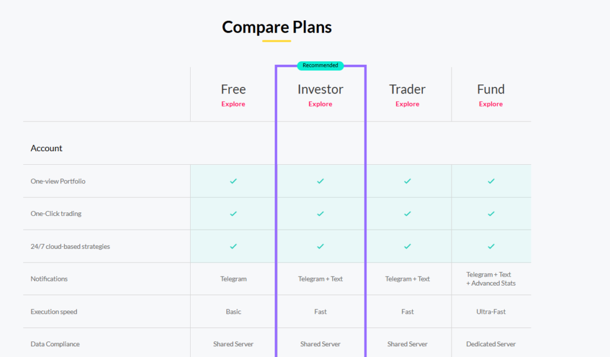Click Dedicated Server data compliance cell
The width and height of the screenshot is (610, 357).
click(x=491, y=344)
